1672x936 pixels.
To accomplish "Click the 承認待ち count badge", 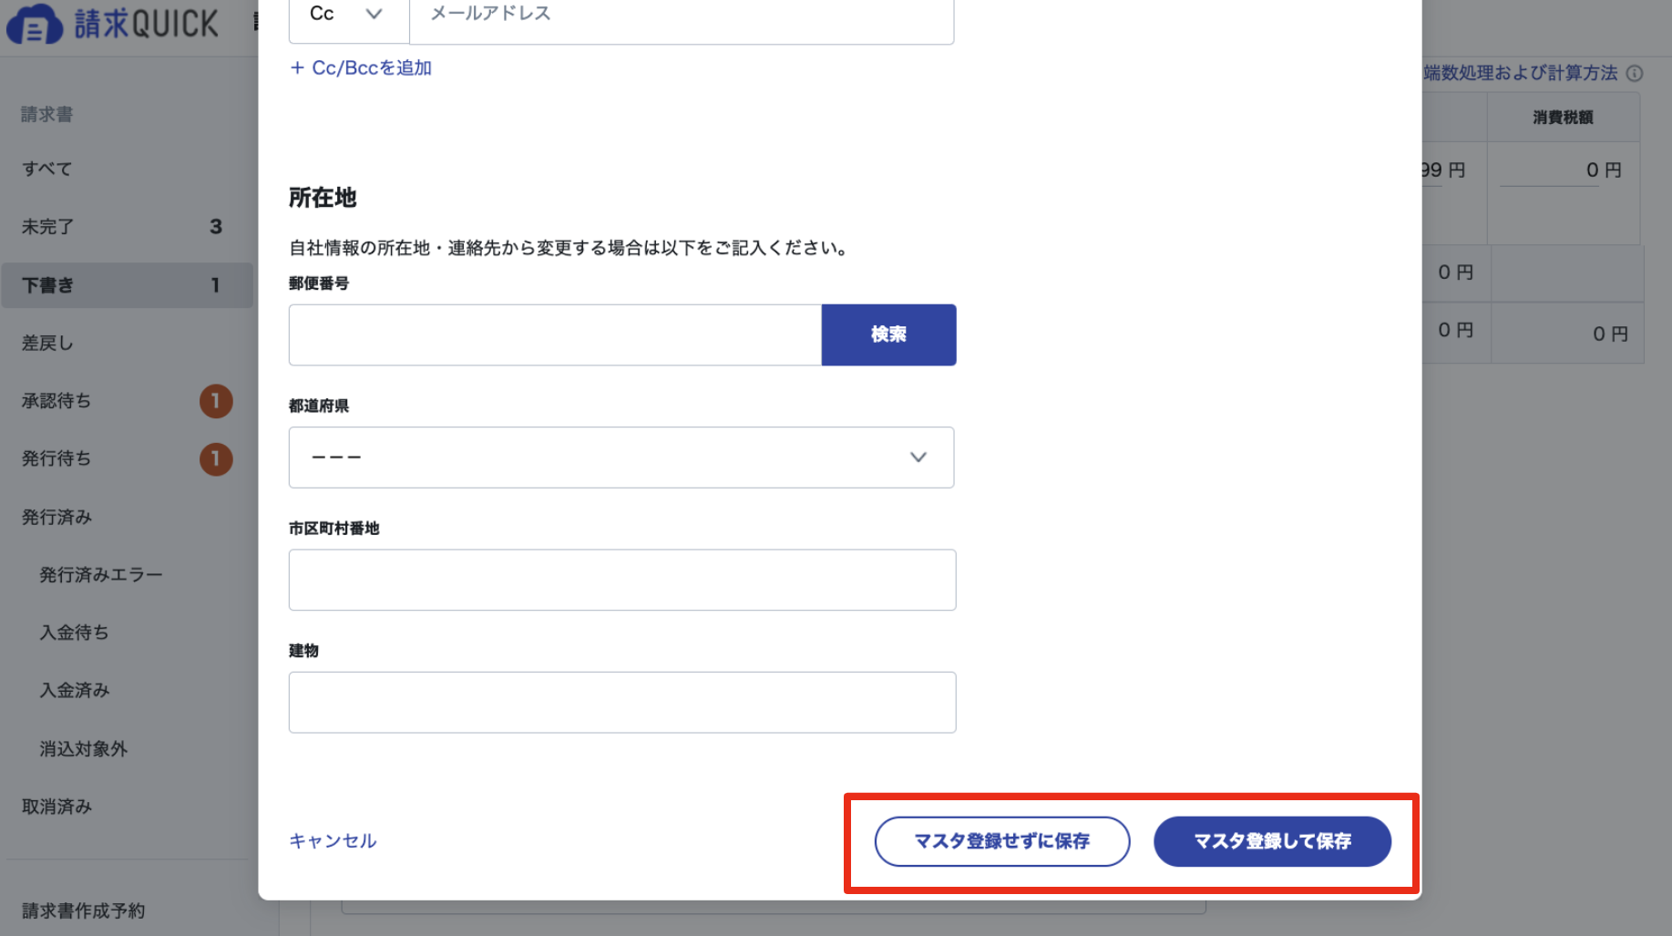I will (216, 401).
